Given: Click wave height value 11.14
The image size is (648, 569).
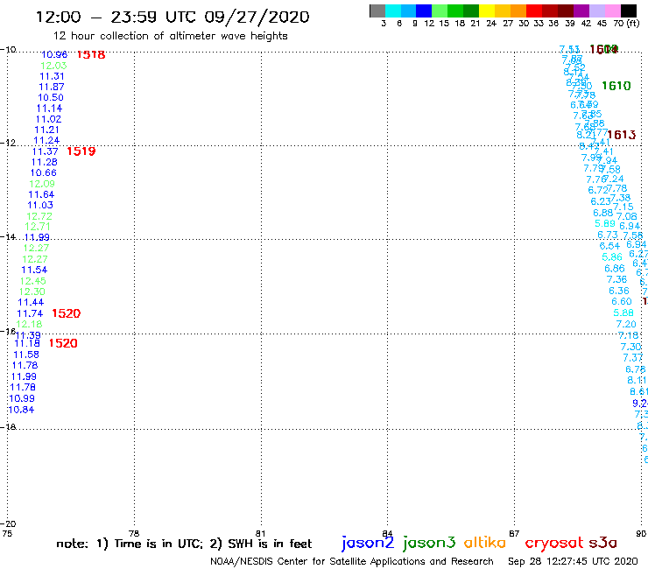Looking at the screenshot, I should click(49, 109).
